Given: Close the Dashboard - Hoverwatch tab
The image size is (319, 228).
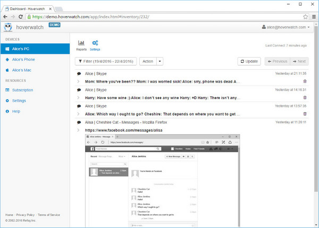Looking at the screenshot, I should click(51, 9).
